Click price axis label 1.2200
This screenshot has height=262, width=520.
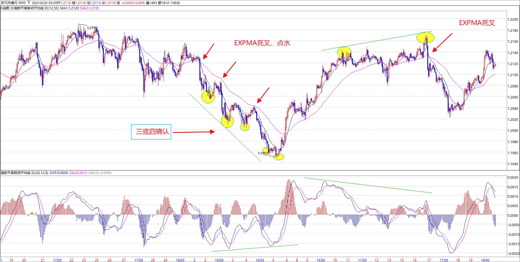(513, 20)
